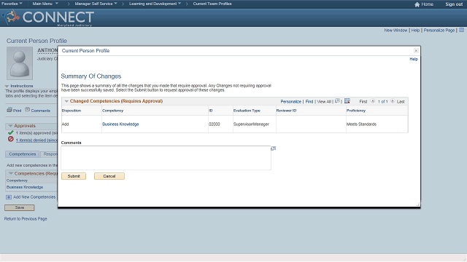Open the New Window link
The image size is (467, 262).
395,31
